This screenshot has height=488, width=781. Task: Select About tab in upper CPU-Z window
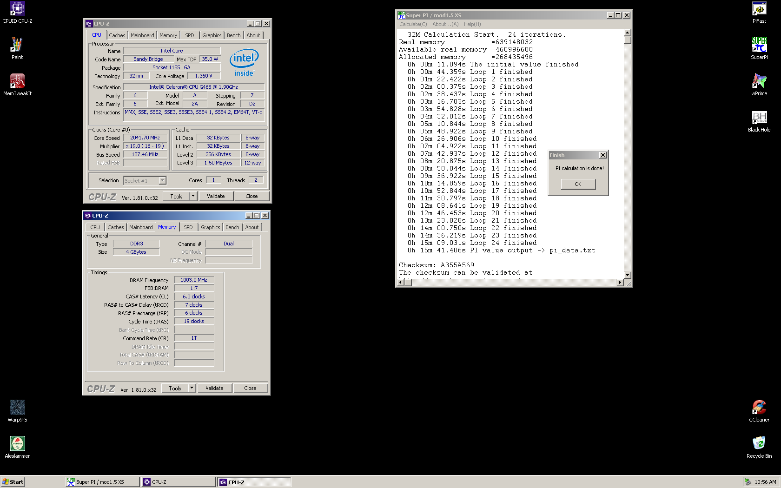(x=253, y=35)
